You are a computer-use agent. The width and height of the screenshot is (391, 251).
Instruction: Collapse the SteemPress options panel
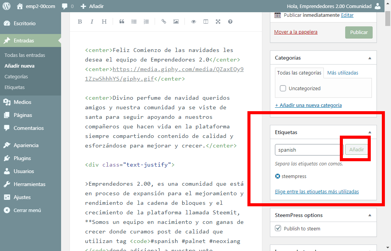pyautogui.click(x=370, y=215)
